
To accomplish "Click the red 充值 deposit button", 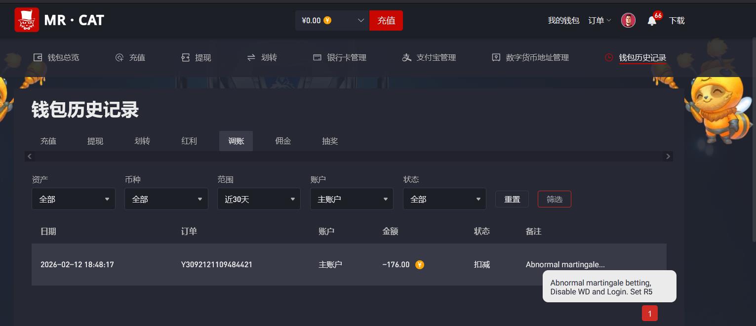I will pyautogui.click(x=386, y=20).
